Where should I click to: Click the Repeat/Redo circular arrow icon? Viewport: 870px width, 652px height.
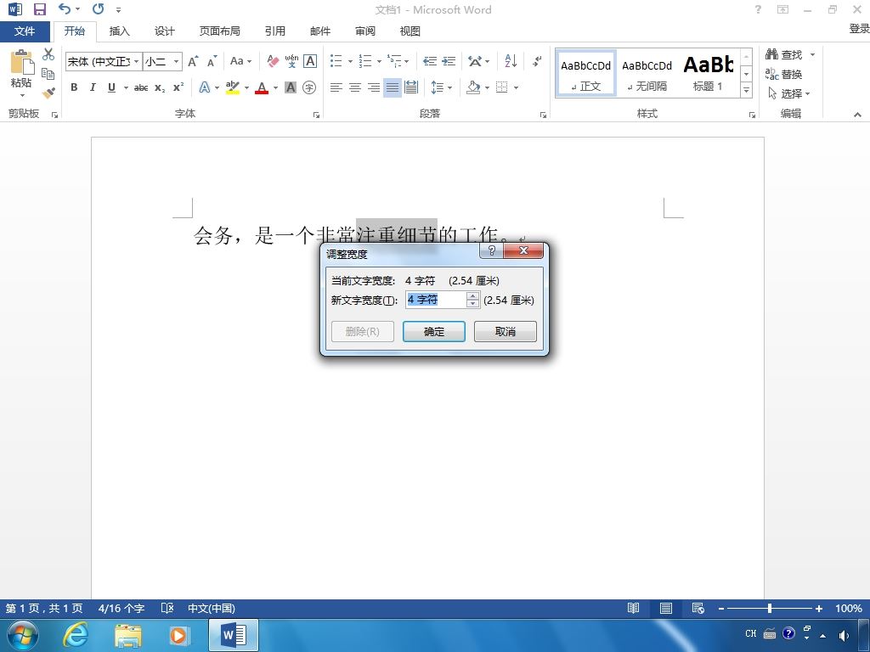pyautogui.click(x=99, y=8)
